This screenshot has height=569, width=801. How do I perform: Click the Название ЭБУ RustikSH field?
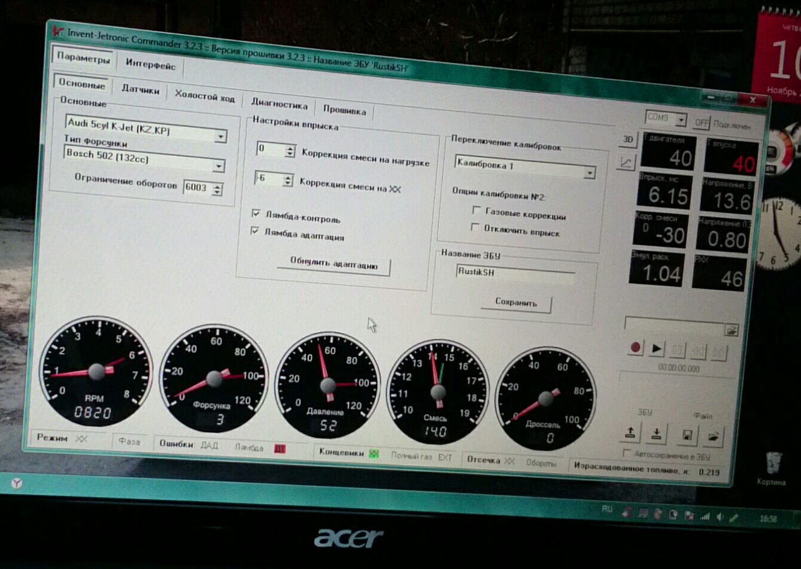click(x=515, y=273)
